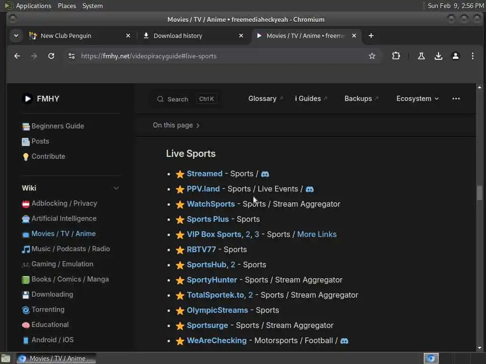Open the Downloads toolbar icon
486x364 pixels.
[438, 56]
